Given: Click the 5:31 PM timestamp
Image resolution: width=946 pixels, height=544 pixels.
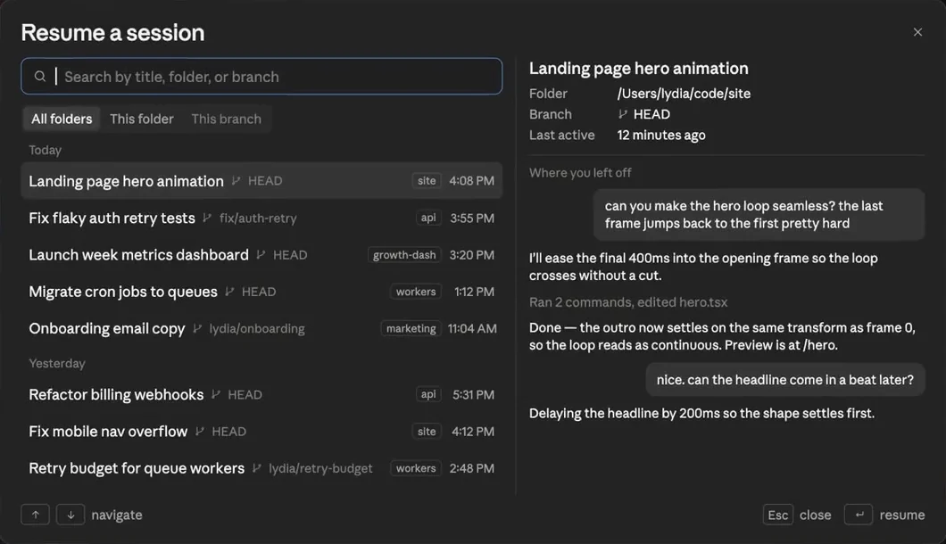Looking at the screenshot, I should point(474,394).
